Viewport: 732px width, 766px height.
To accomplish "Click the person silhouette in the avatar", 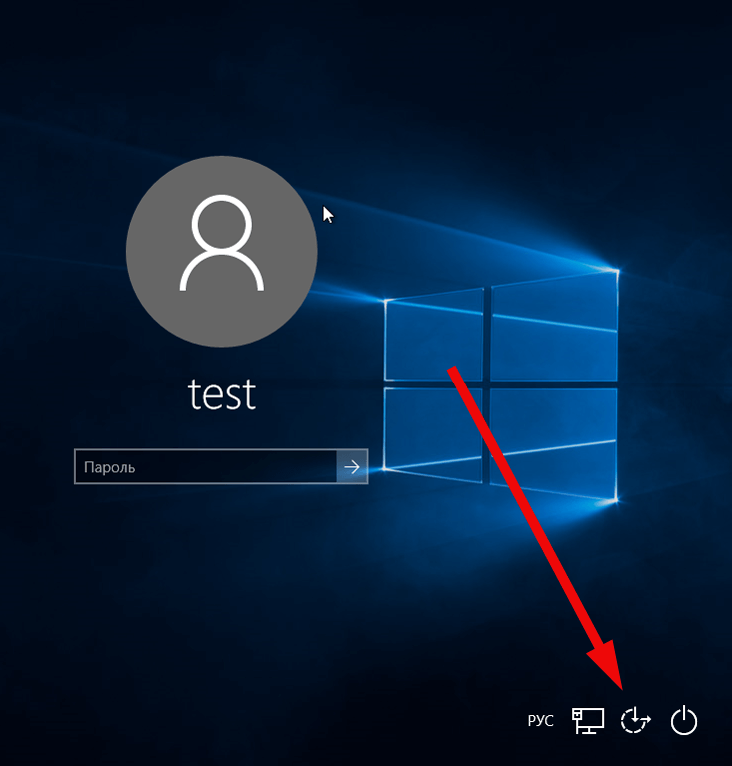I will tap(222, 243).
